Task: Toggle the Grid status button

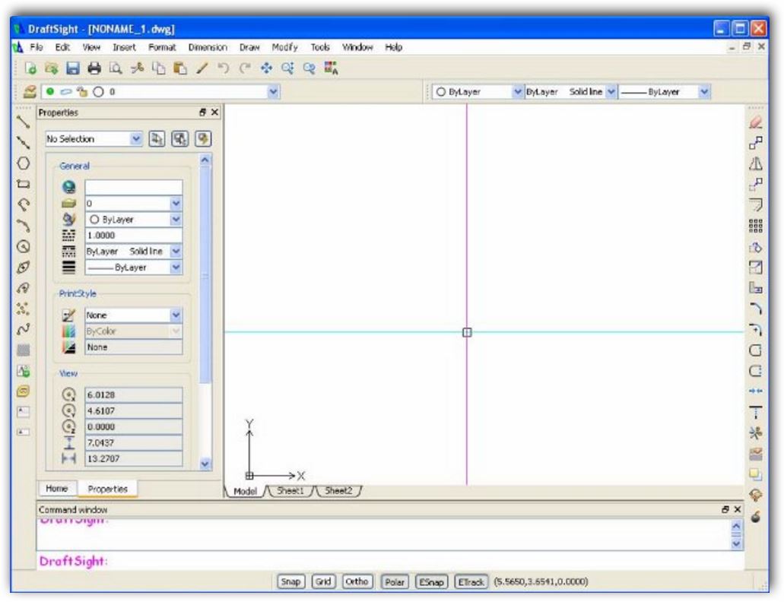Action: pos(323,581)
